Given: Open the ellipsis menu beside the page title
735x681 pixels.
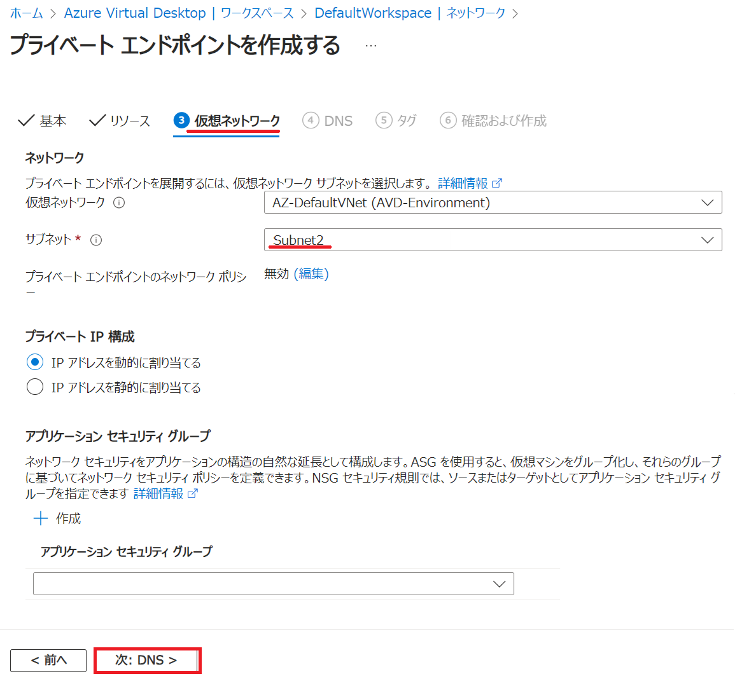Looking at the screenshot, I should tap(371, 46).
